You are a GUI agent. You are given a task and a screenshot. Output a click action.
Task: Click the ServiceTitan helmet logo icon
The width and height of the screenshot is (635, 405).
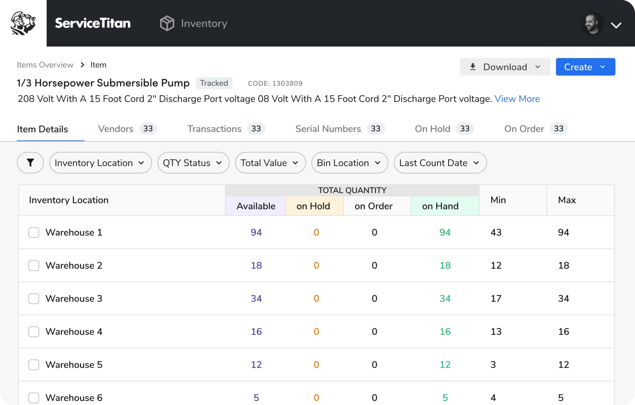pyautogui.click(x=23, y=23)
